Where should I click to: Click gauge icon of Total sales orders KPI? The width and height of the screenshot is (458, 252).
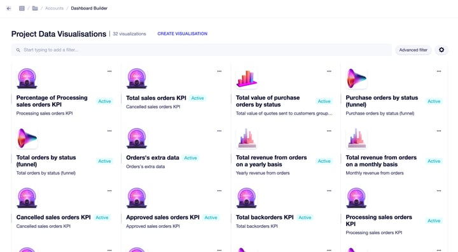point(137,78)
